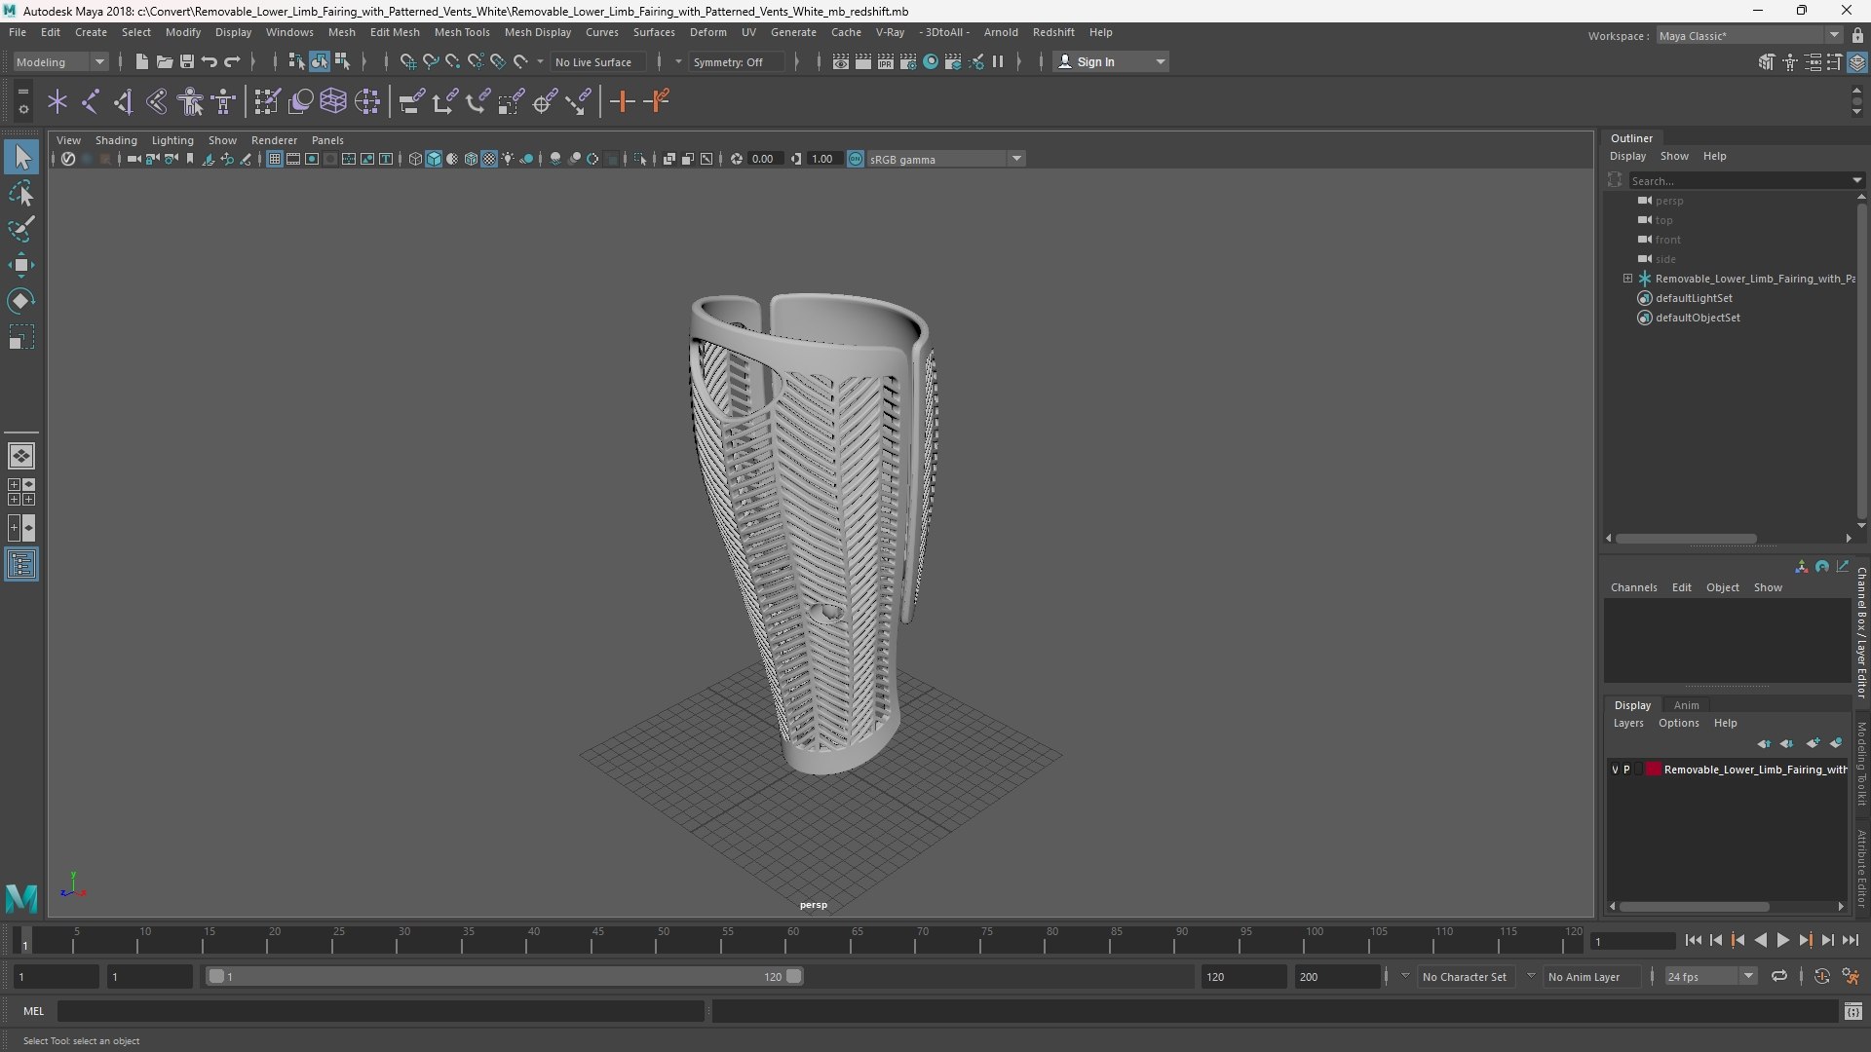Viewport: 1871px width, 1052px height.
Task: Click the MEL command language label
Action: tap(34, 1011)
